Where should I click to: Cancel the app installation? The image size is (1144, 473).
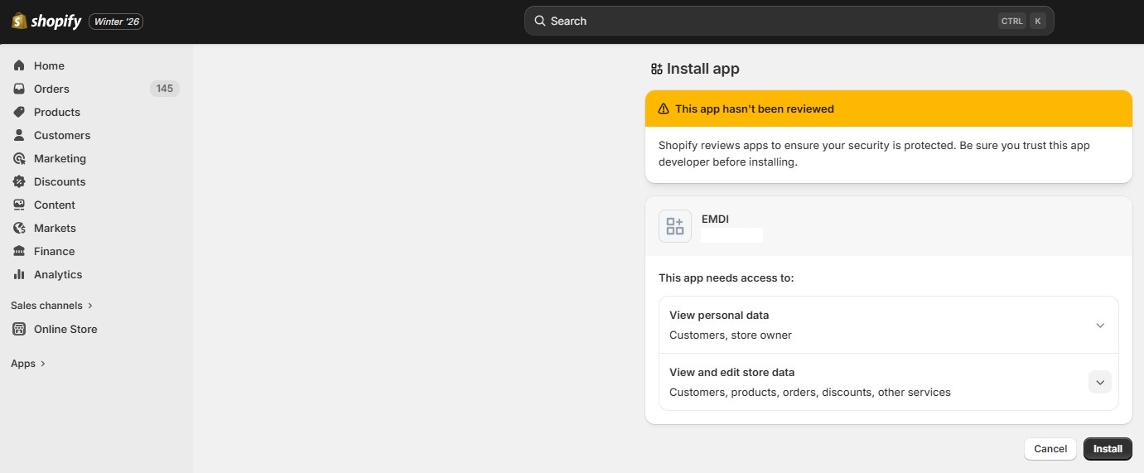pyautogui.click(x=1050, y=449)
